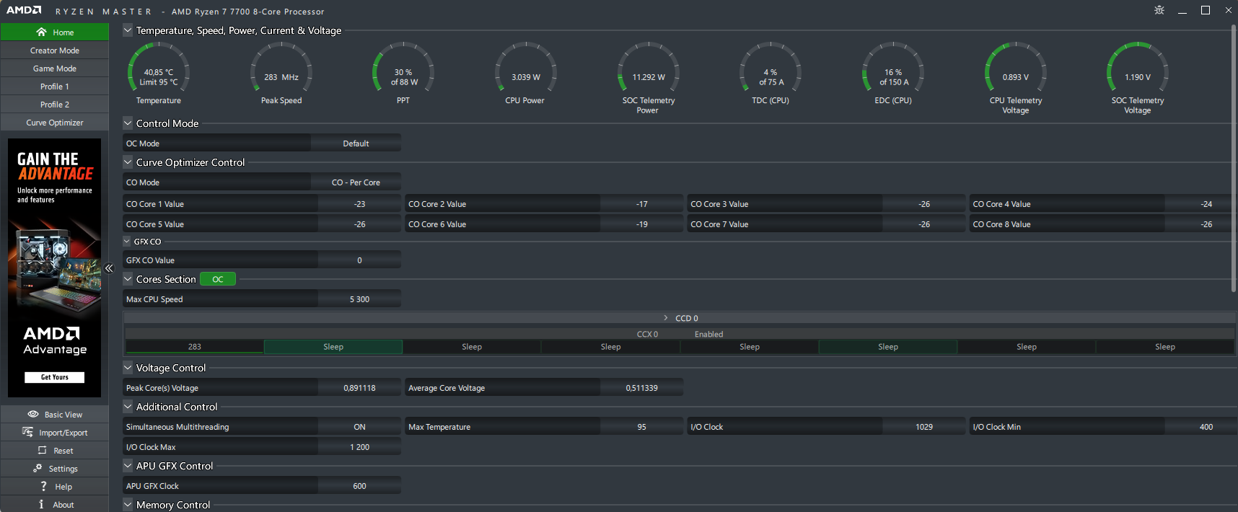Open Profile 1
The height and width of the screenshot is (512, 1238).
[55, 87]
